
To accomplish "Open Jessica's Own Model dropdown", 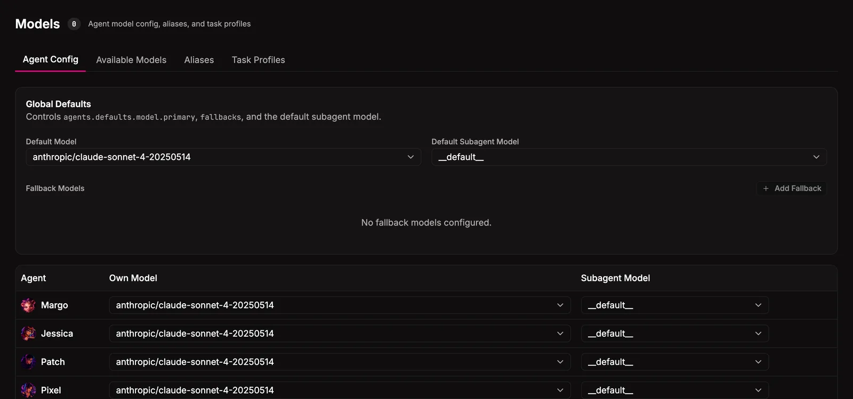I will click(x=340, y=333).
